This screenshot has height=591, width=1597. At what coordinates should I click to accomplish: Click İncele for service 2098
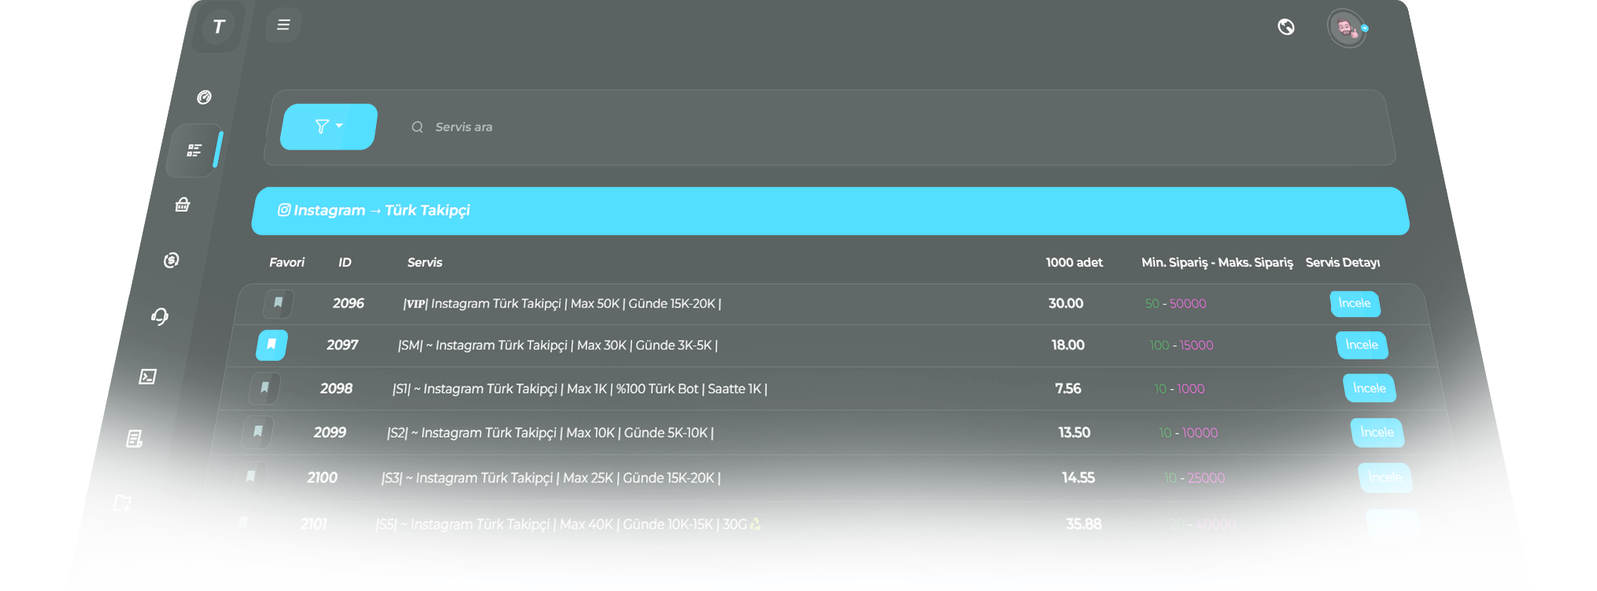pos(1369,388)
